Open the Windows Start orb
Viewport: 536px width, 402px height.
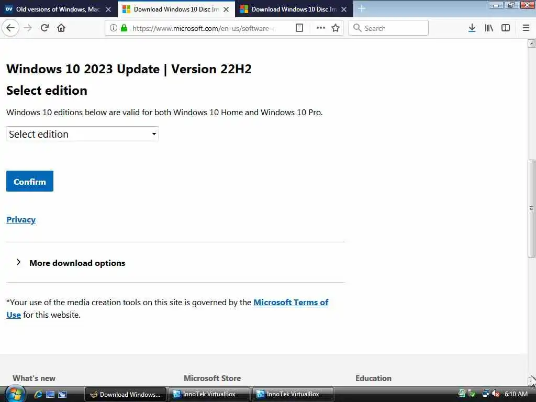(15, 394)
